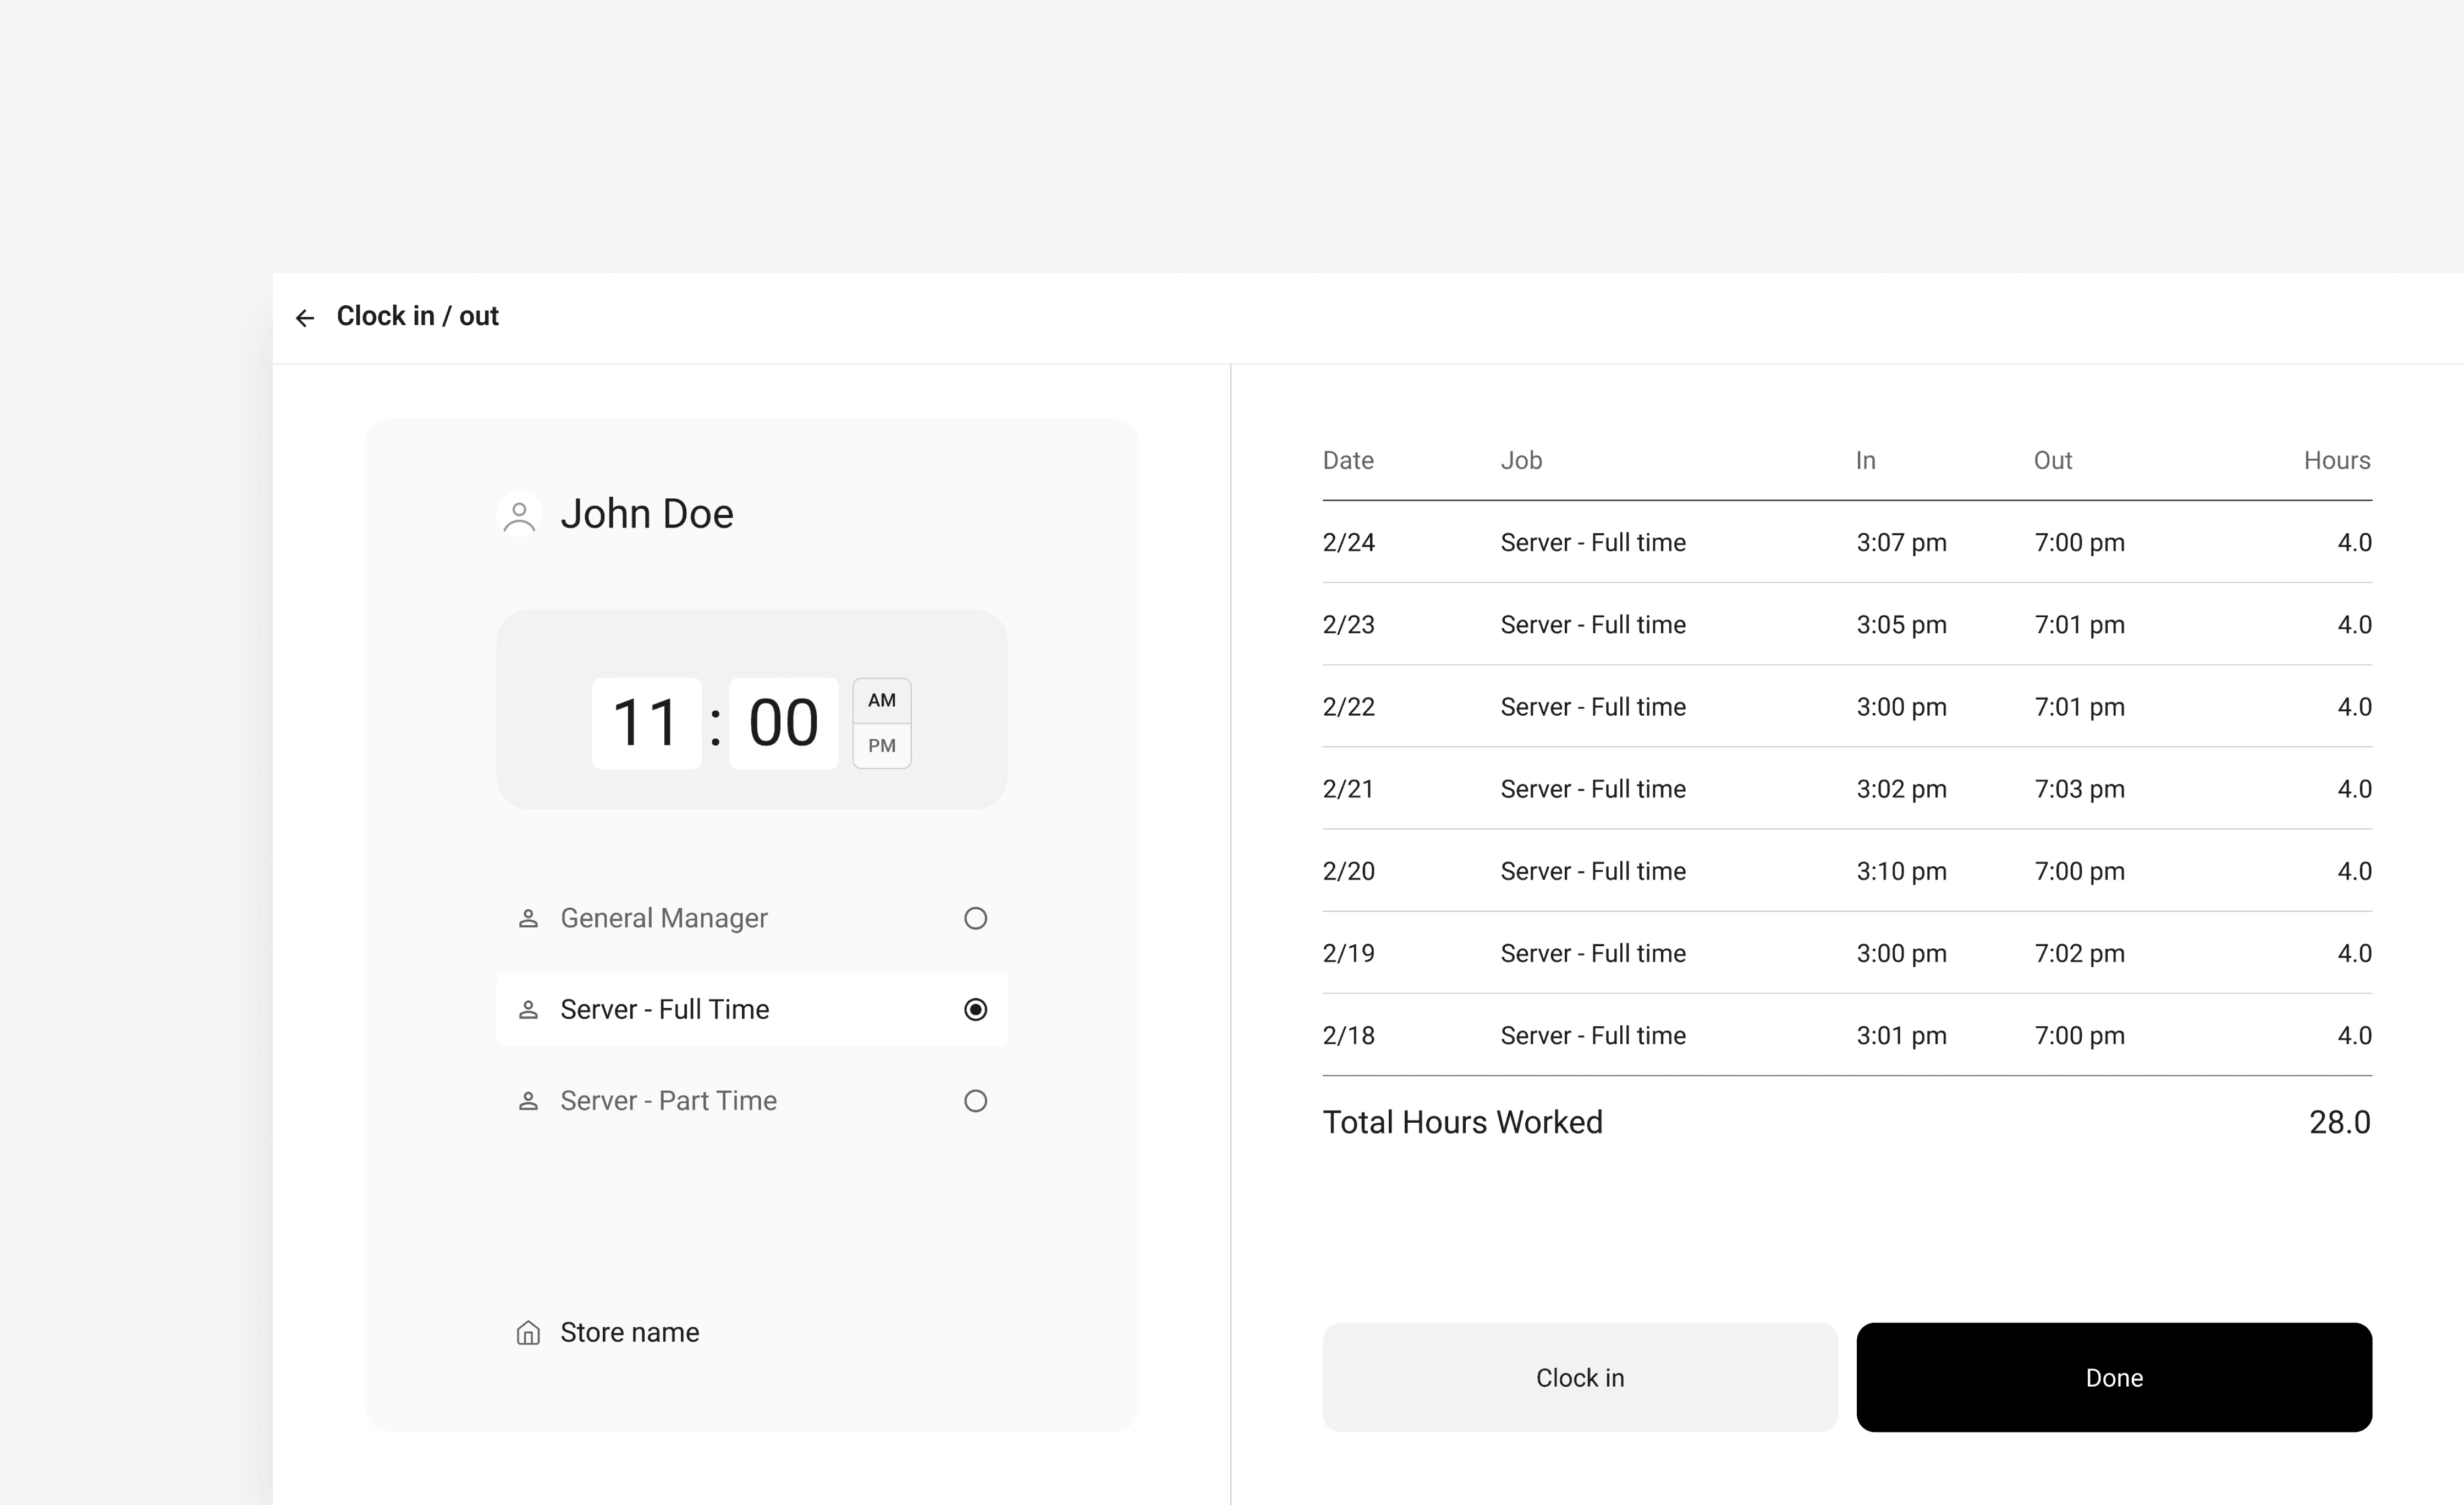Click the Store name label
This screenshot has width=2464, height=1505.
click(629, 1333)
